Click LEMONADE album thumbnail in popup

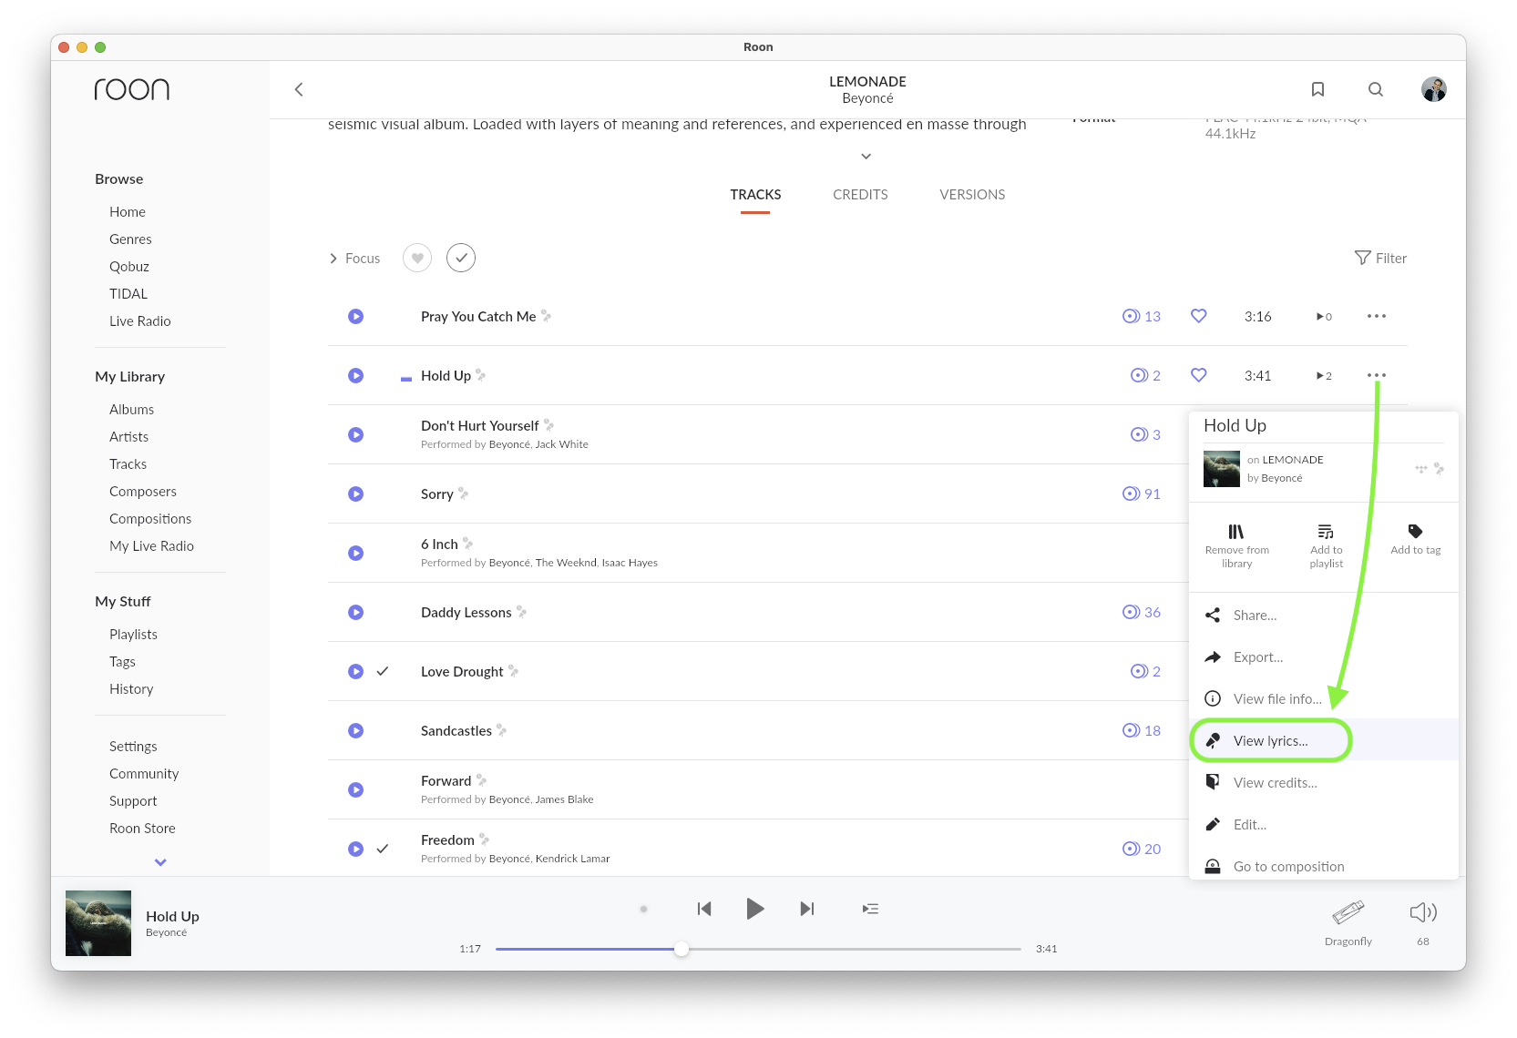[x=1222, y=469]
